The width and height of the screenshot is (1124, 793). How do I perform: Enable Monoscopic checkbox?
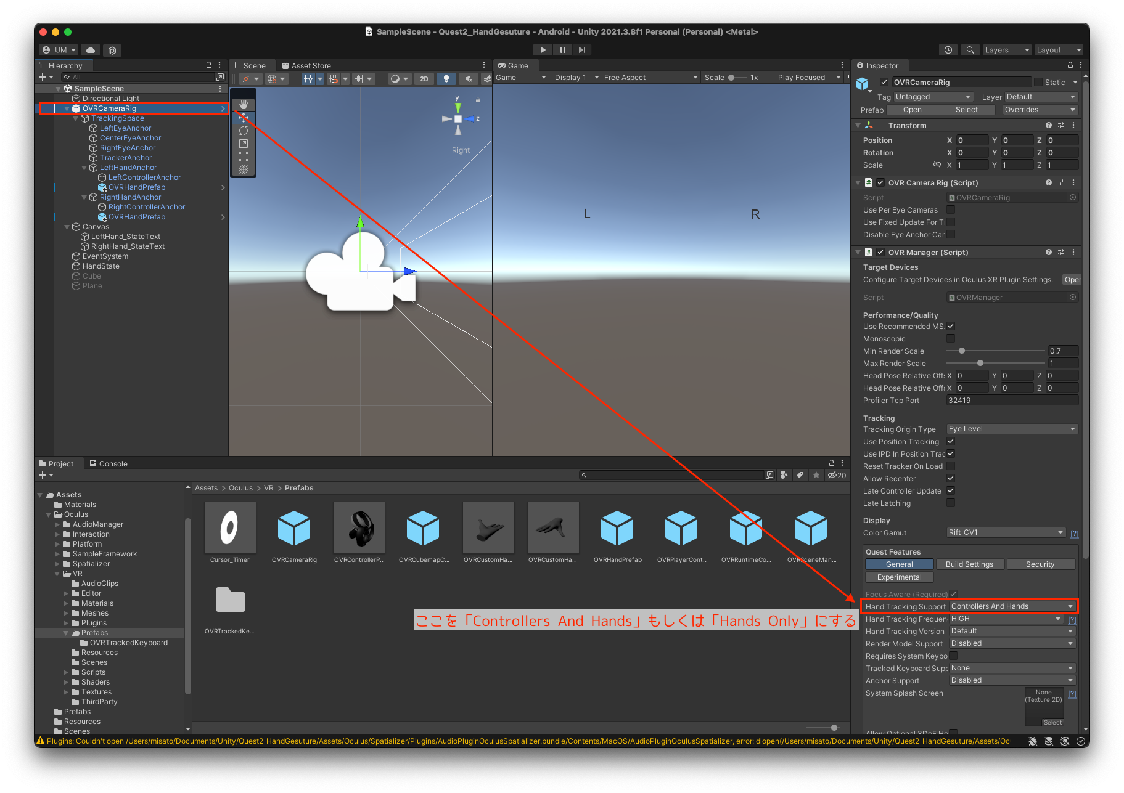[951, 338]
